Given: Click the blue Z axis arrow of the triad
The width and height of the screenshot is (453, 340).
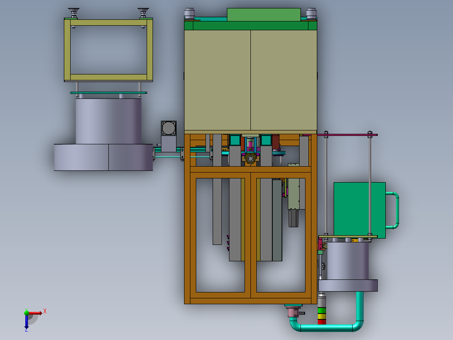Looking at the screenshot, I should [x=26, y=321].
